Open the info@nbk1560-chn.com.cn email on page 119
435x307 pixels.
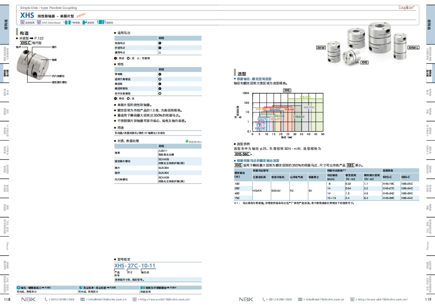pos(325,300)
